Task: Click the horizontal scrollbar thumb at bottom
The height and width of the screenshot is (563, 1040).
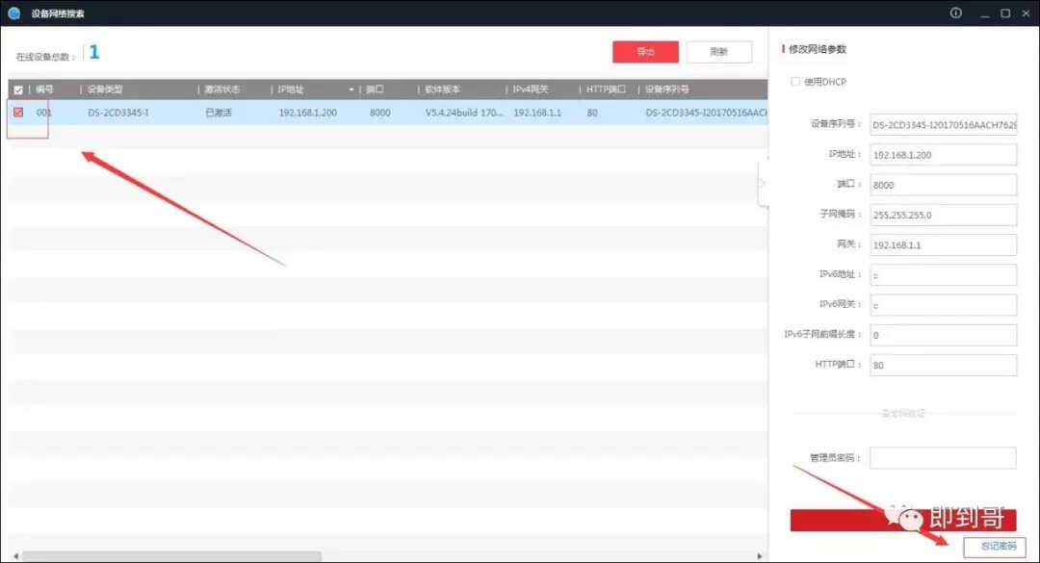Action: [x=171, y=555]
